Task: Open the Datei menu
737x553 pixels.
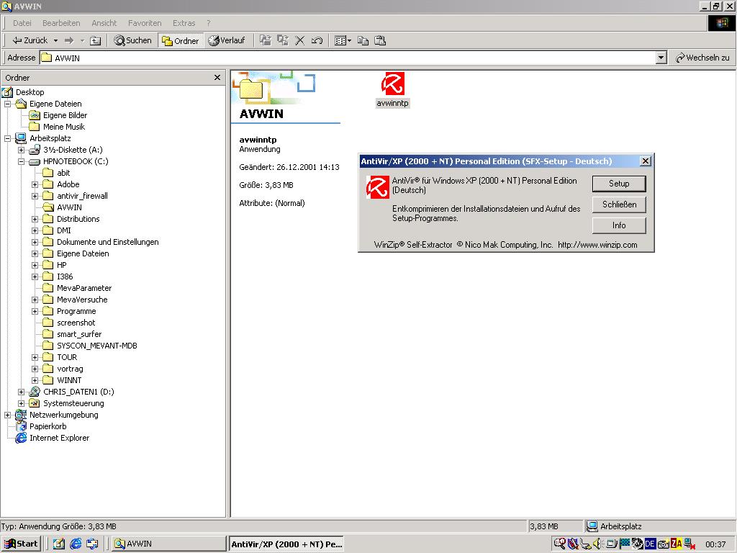Action: point(22,23)
